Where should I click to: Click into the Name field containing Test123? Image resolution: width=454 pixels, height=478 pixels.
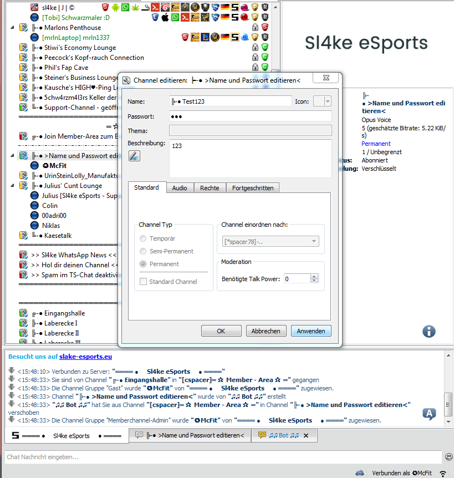(231, 101)
